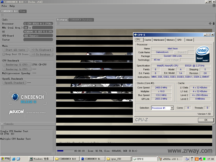Open the CINEBENCH R10 folder taskbar item
This screenshot has height=162, width=216.
(67, 159)
